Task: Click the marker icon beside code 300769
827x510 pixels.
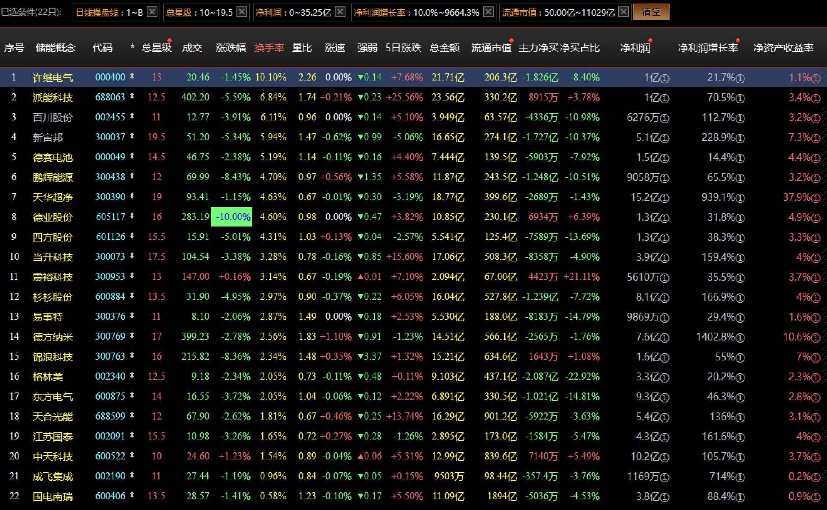Action: pos(132,335)
